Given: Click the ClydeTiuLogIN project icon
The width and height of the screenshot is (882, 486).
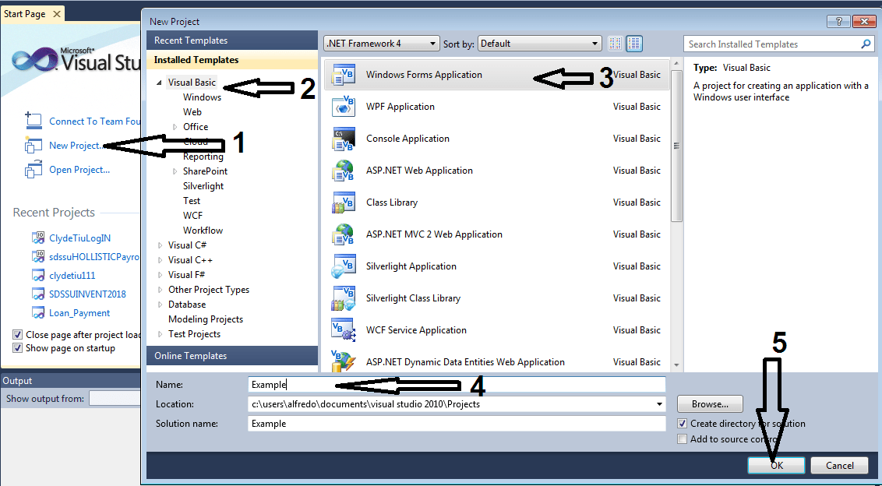Looking at the screenshot, I should click(38, 238).
